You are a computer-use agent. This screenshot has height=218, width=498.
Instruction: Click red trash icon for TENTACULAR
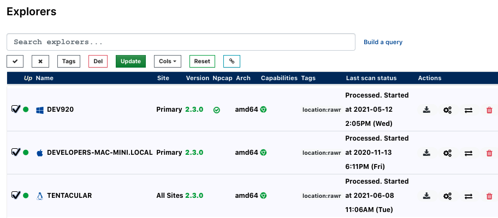(x=489, y=196)
